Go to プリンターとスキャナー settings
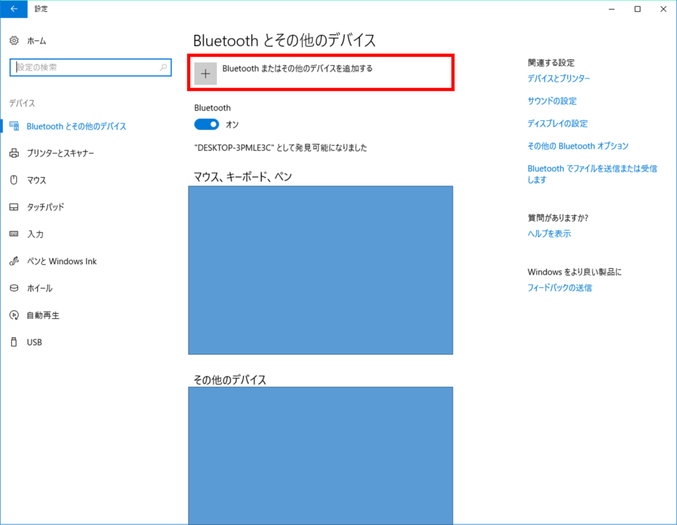Viewport: 677px width, 525px height. click(60, 153)
